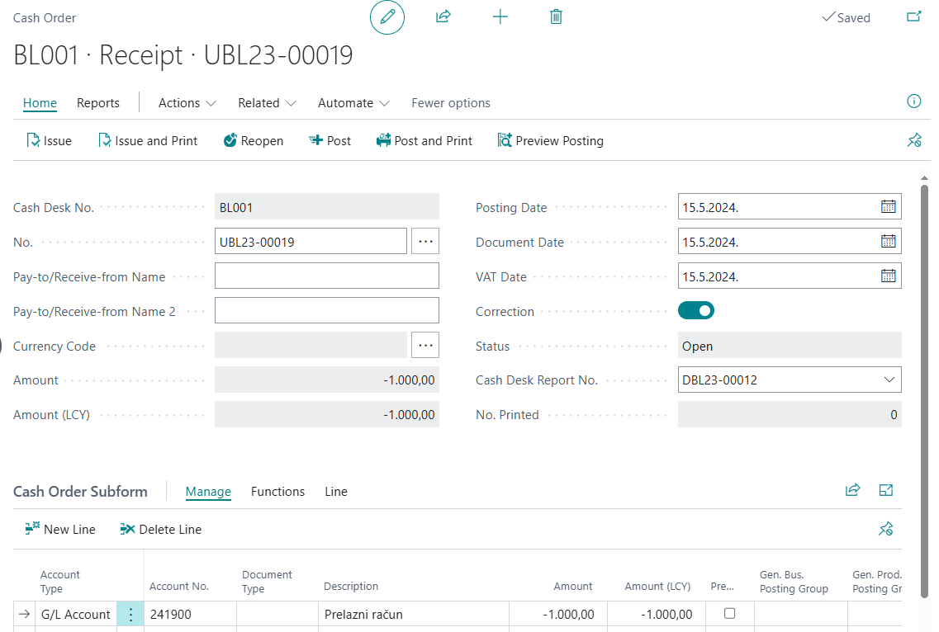Expand the Actions menu

(187, 103)
